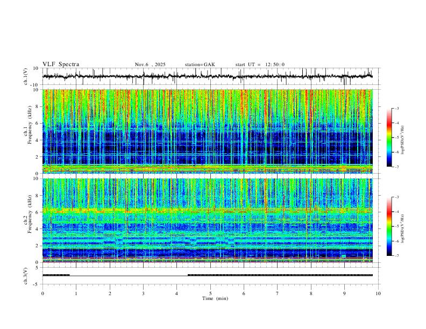Click the ch.1 spectrogram panel

[210, 131]
